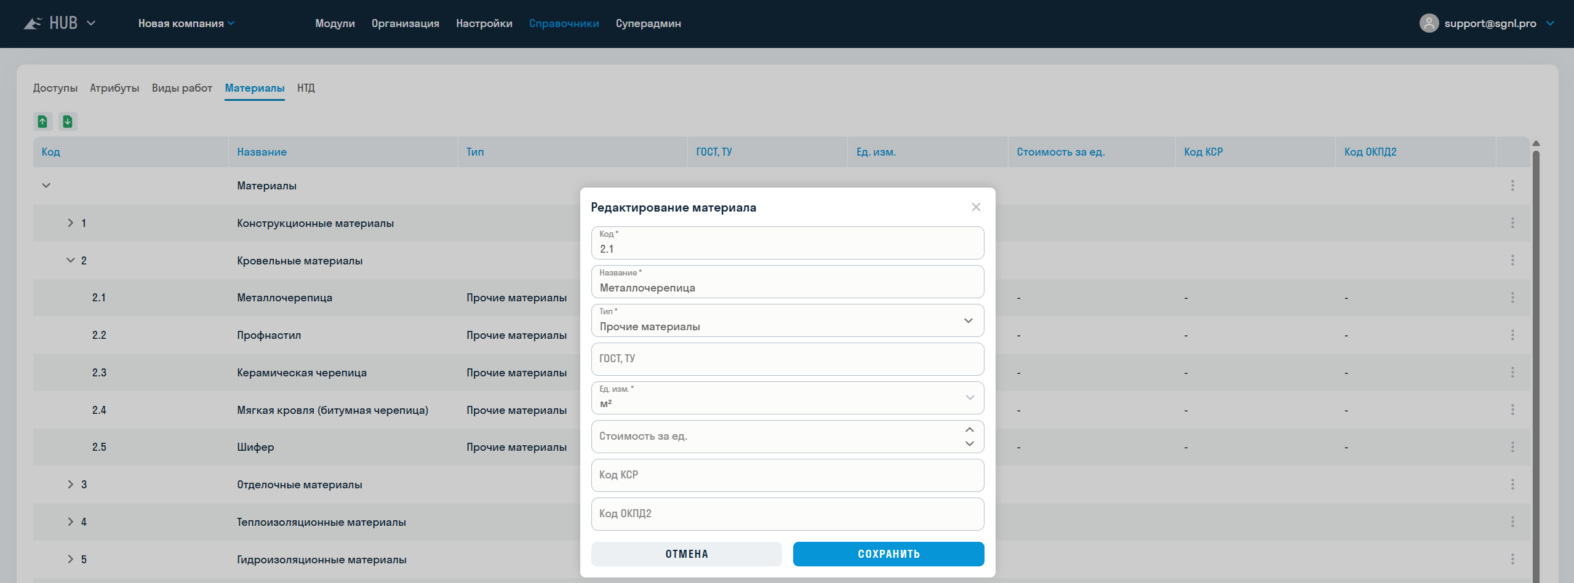The image size is (1574, 583).
Task: Switch to the Виды работ tab
Action: [x=182, y=88]
